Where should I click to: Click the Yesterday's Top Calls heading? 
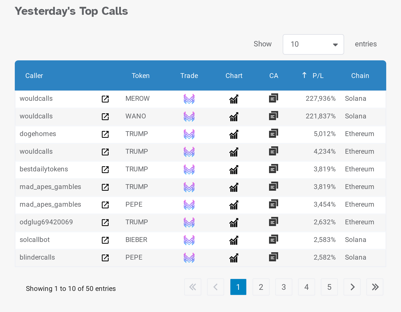pyautogui.click(x=71, y=11)
